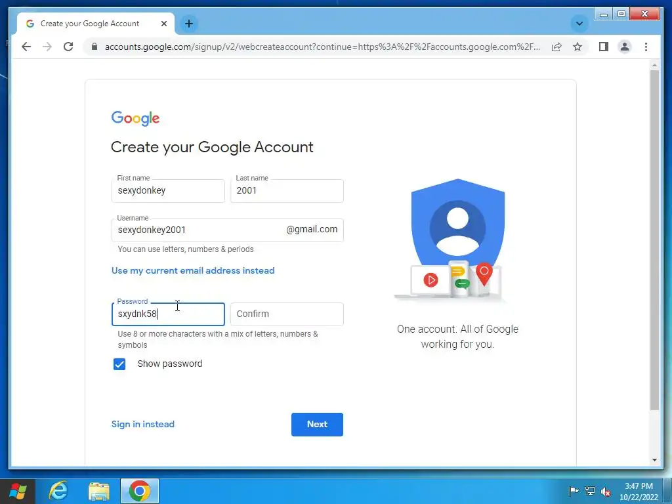This screenshot has width=672, height=504.
Task: Open the tab search dropdown arrow
Action: click(x=579, y=24)
